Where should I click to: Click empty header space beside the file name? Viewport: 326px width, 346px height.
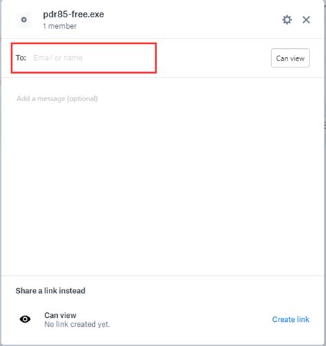pyautogui.click(x=193, y=20)
